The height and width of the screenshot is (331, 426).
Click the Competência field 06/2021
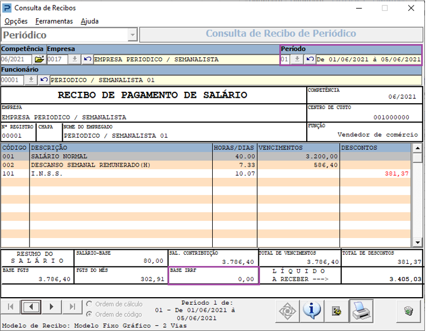tap(16, 59)
